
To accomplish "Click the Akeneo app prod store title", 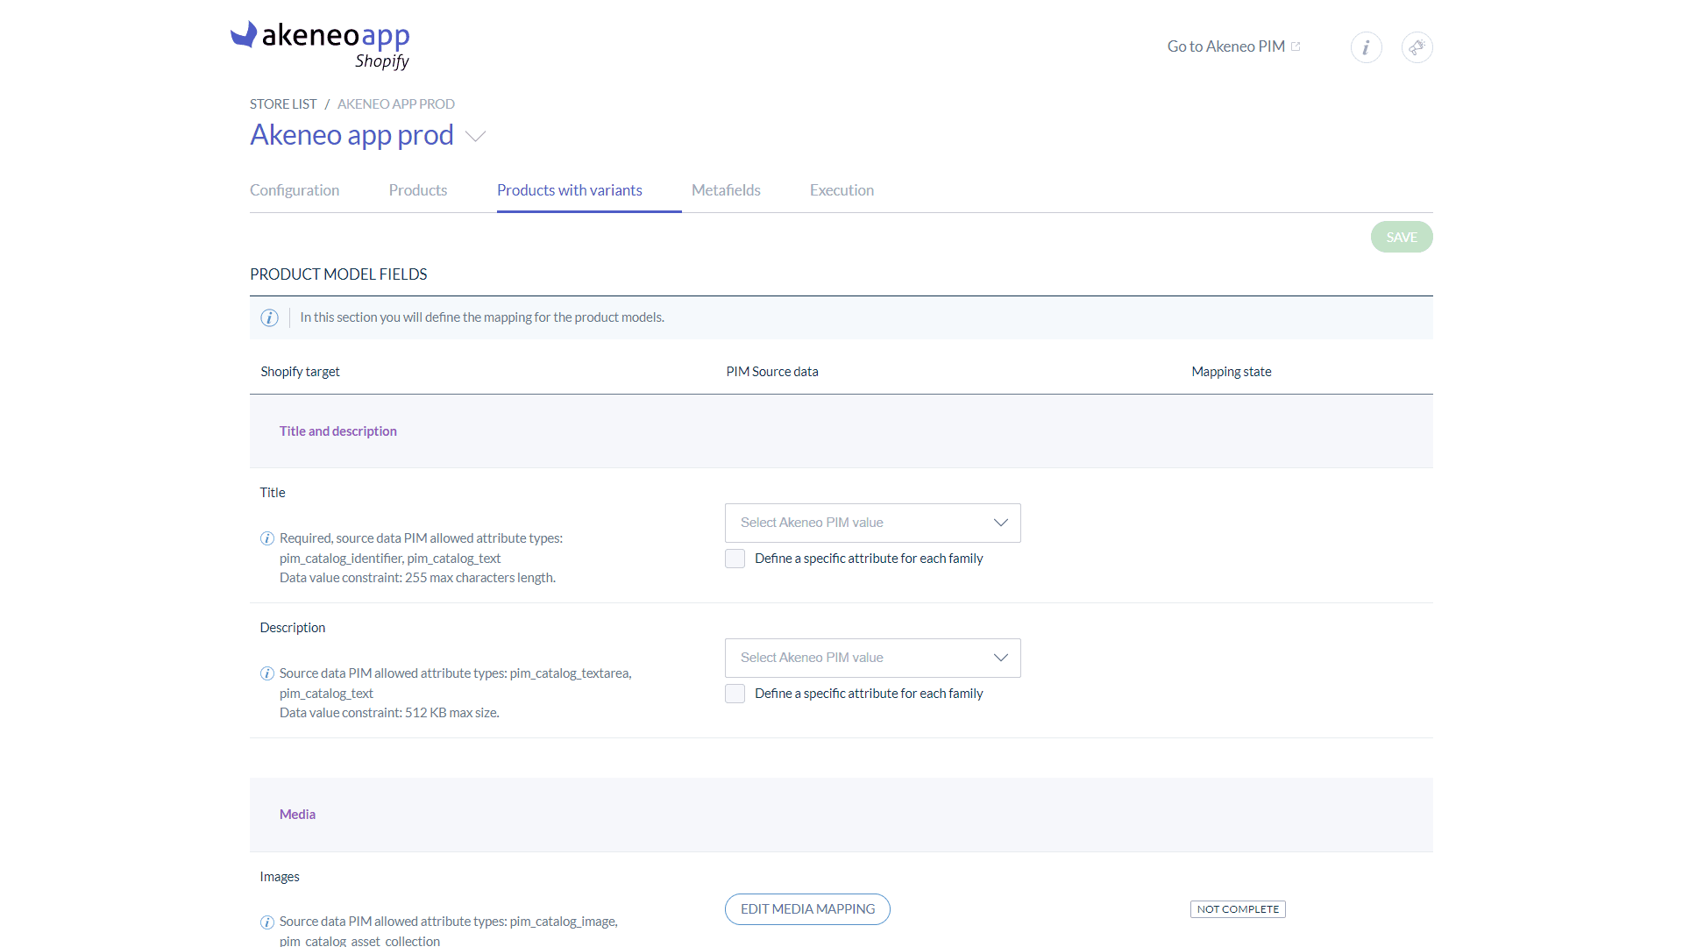I will click(352, 135).
